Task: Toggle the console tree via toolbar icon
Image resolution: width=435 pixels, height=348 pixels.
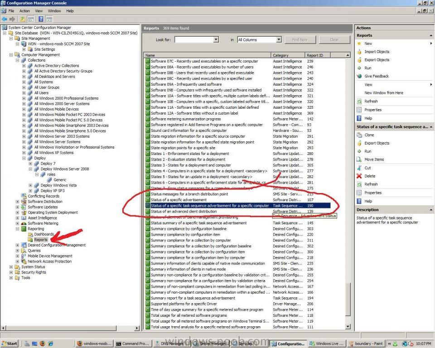Action: 30,19
